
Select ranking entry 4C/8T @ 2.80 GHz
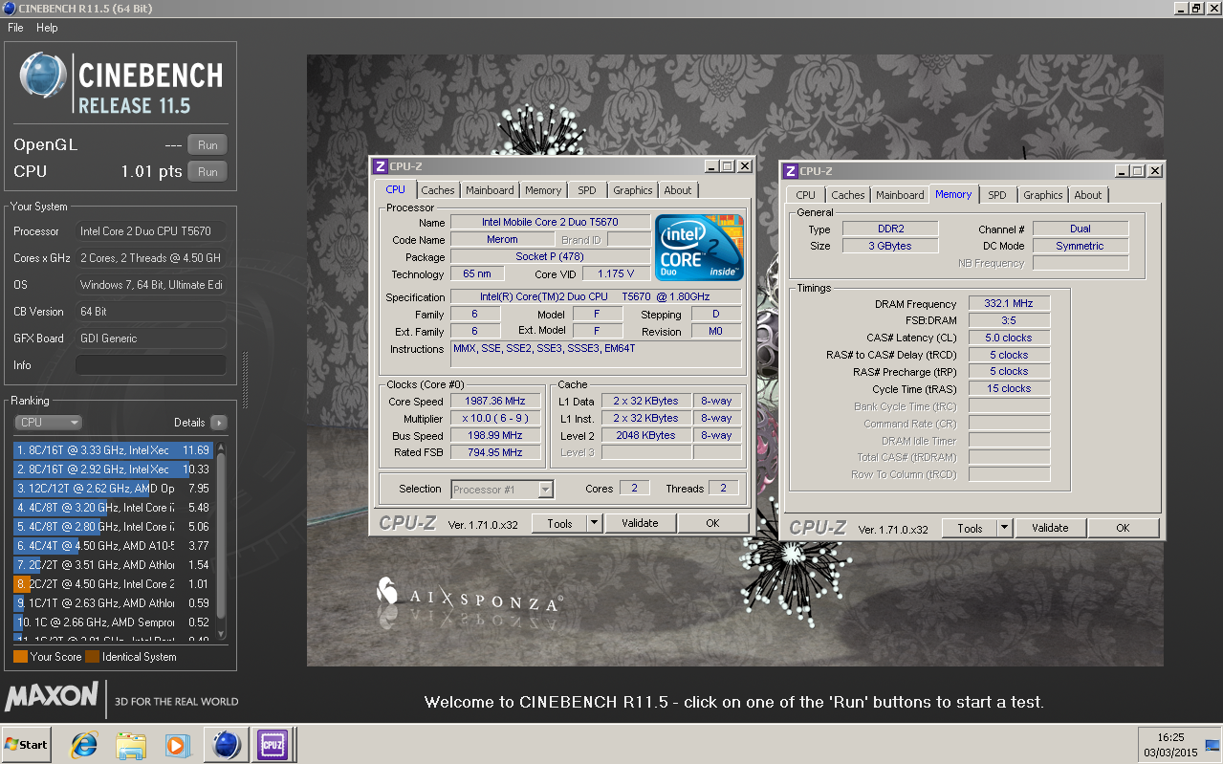click(x=113, y=527)
